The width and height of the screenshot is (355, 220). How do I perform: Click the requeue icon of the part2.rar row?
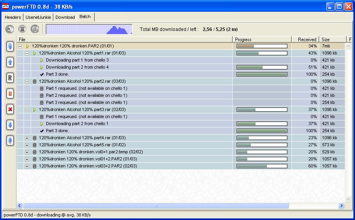pos(35,82)
